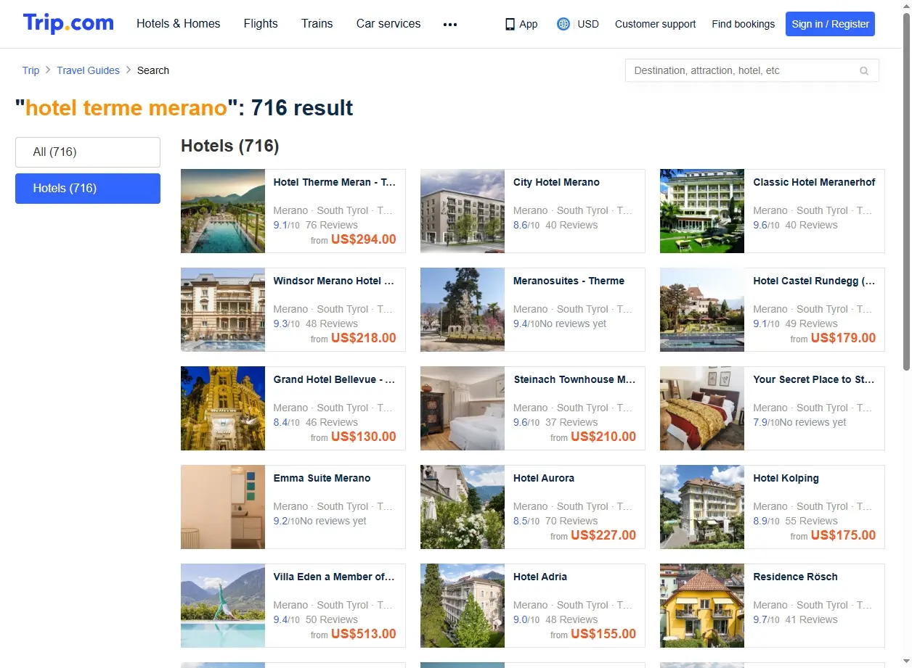
Task: Open Steinach Townhouse thumbnail image
Action: [463, 408]
